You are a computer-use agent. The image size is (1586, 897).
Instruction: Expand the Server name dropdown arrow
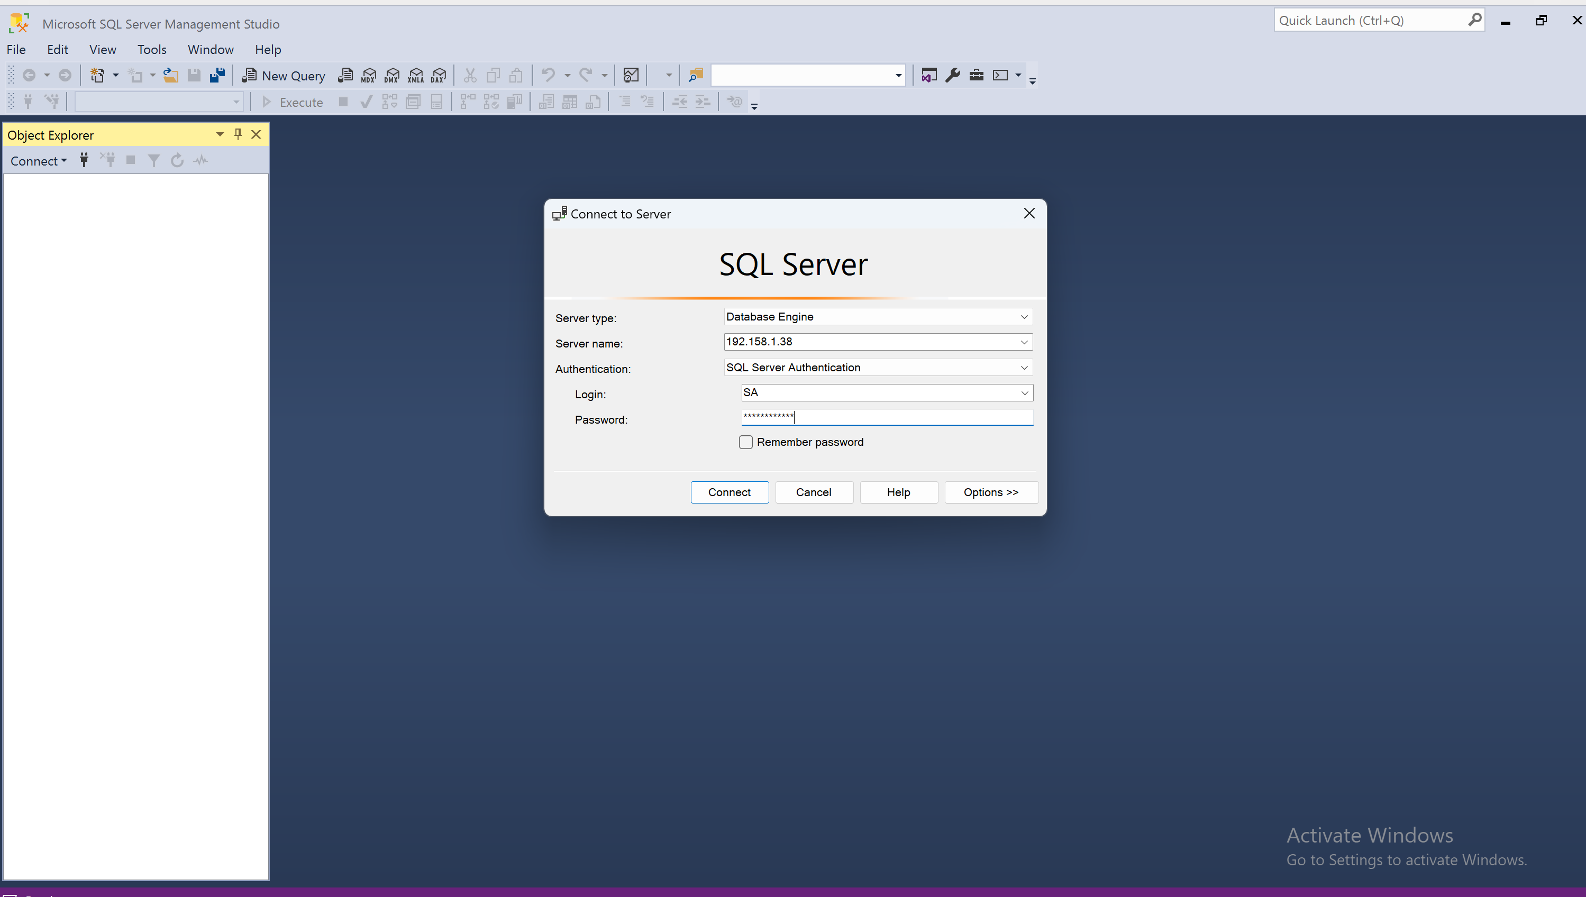tap(1024, 342)
